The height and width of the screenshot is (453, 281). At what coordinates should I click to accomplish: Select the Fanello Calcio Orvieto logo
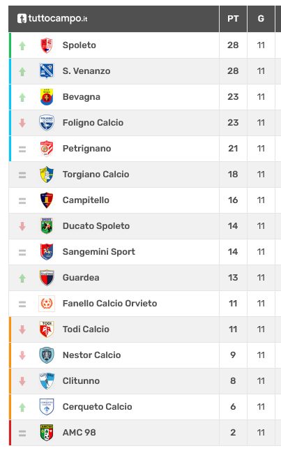tap(47, 304)
